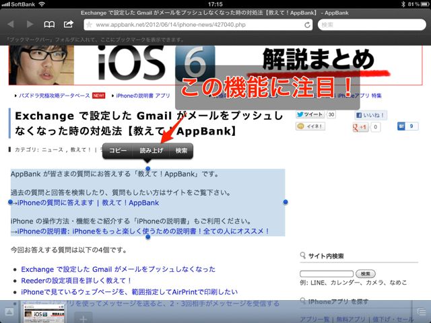Image resolution: width=431 pixels, height=323 pixels.
Task: Open the iPhoneアプリ 特集 nav link
Action: coord(360,96)
